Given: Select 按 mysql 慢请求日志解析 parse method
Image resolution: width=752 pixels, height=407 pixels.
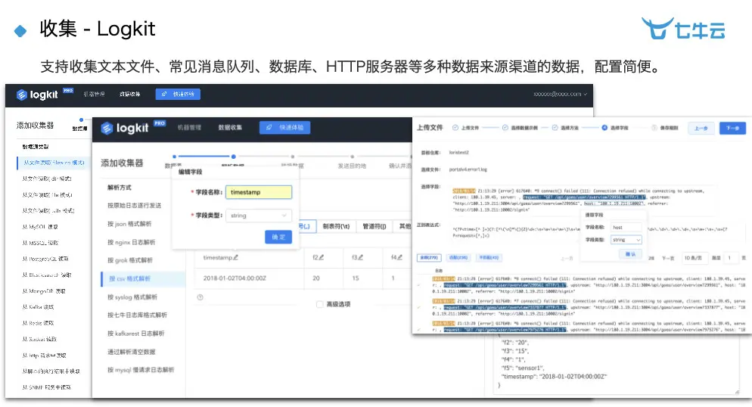Looking at the screenshot, I should [x=141, y=370].
